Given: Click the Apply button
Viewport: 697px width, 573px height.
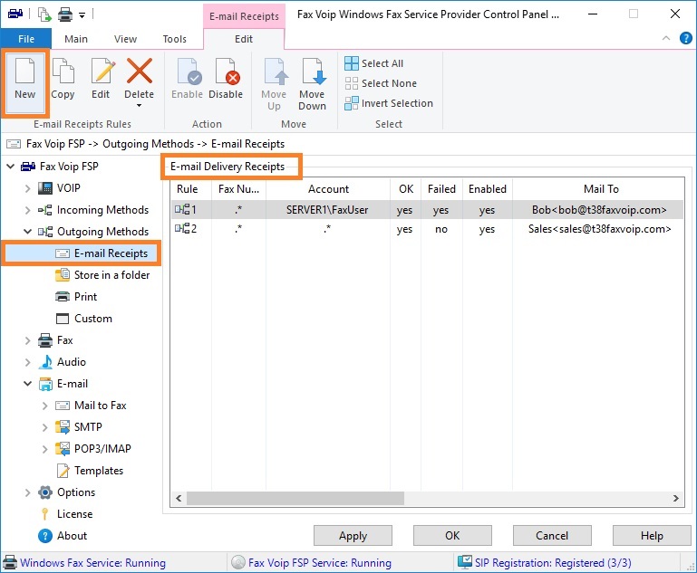Looking at the screenshot, I should click(353, 536).
